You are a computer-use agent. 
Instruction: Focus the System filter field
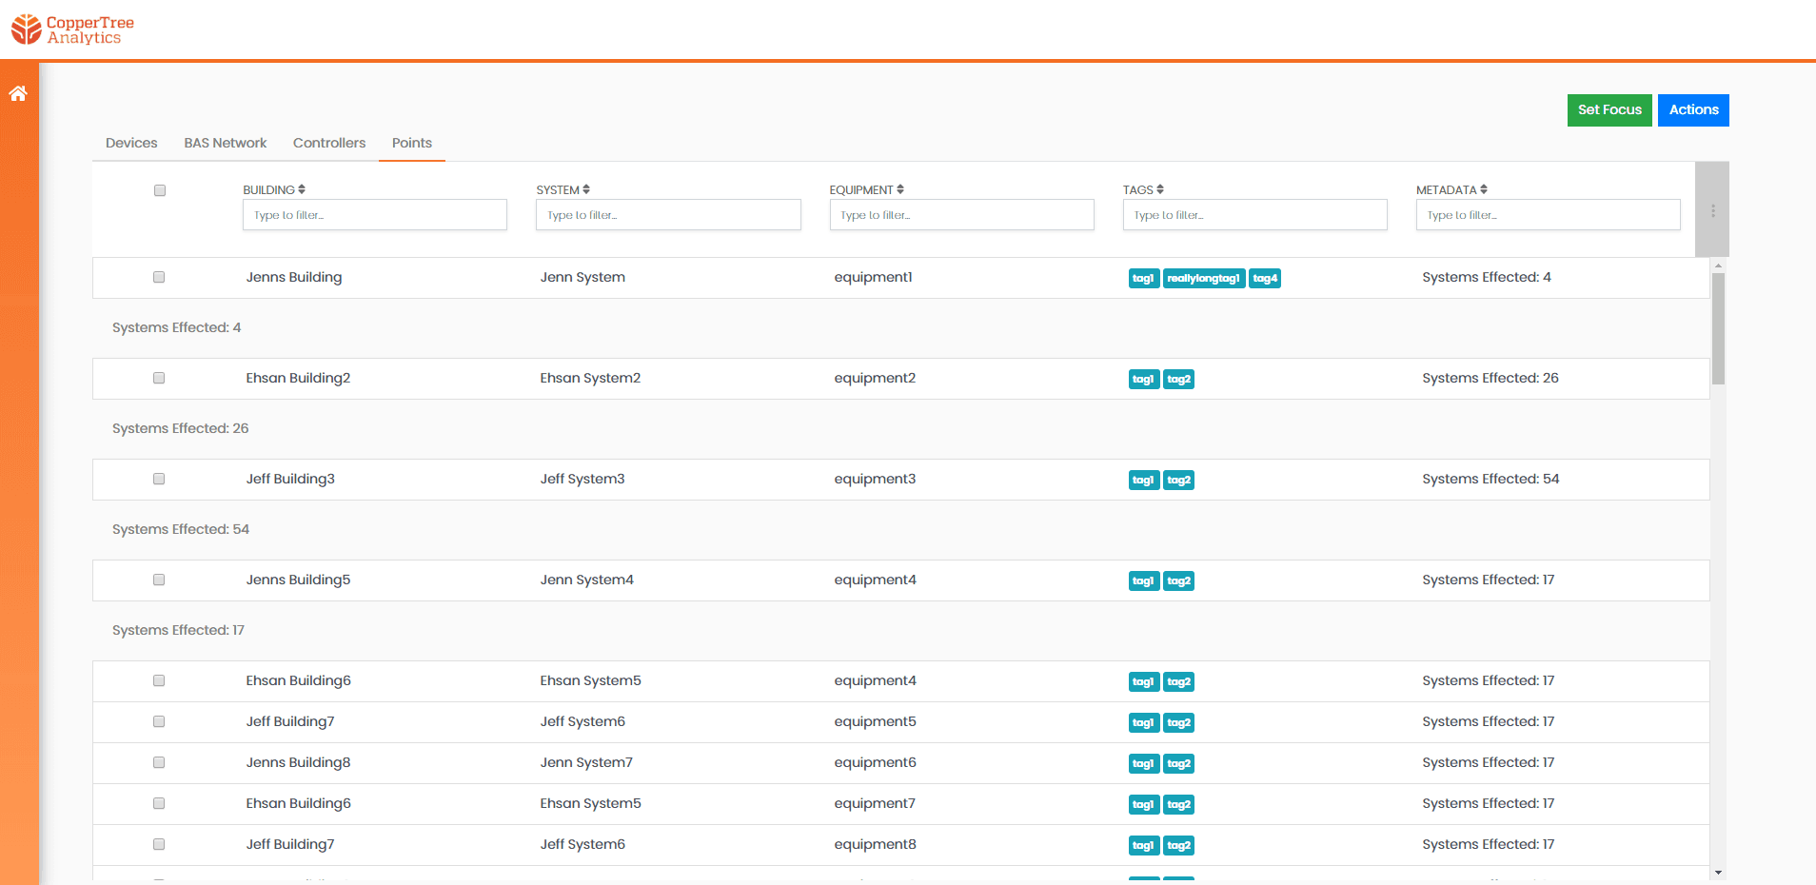pos(668,215)
